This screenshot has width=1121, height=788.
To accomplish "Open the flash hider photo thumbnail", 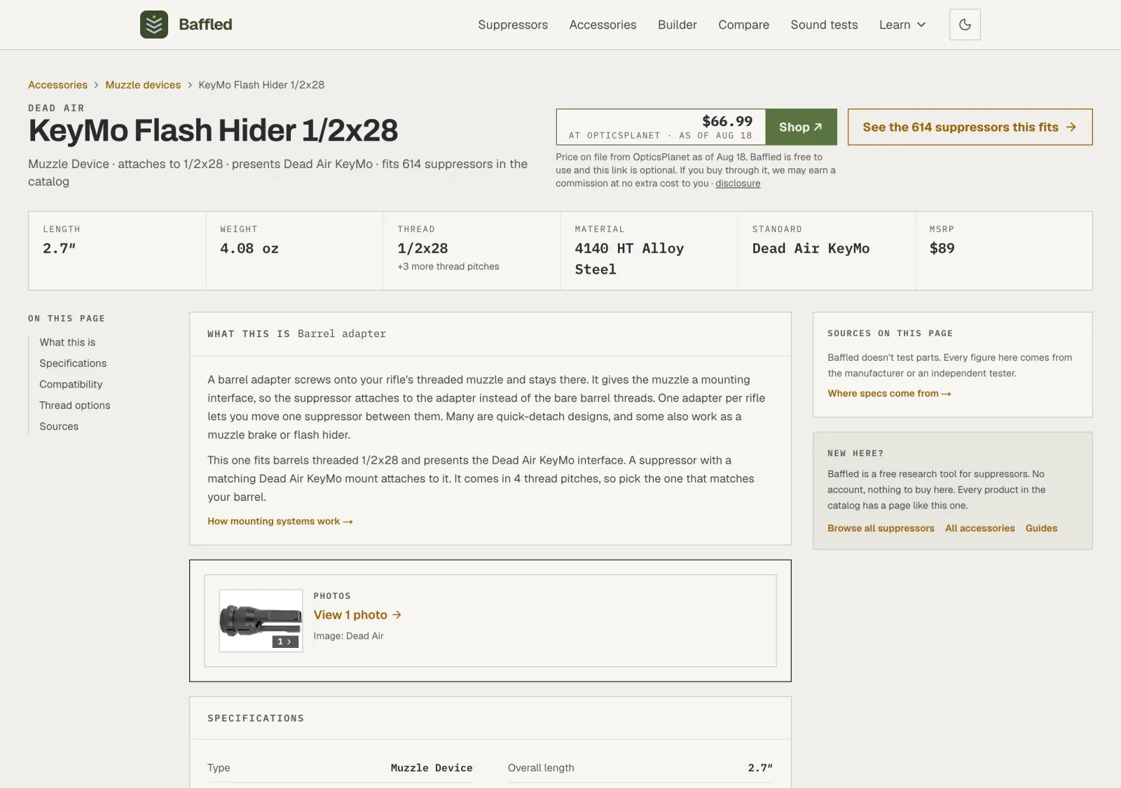I will 261,621.
